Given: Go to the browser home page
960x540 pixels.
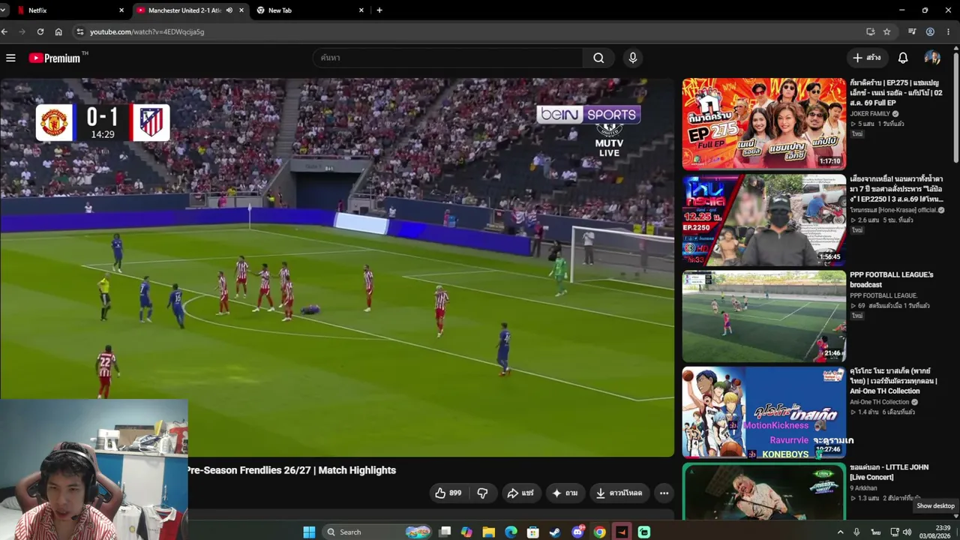Looking at the screenshot, I should [x=58, y=31].
